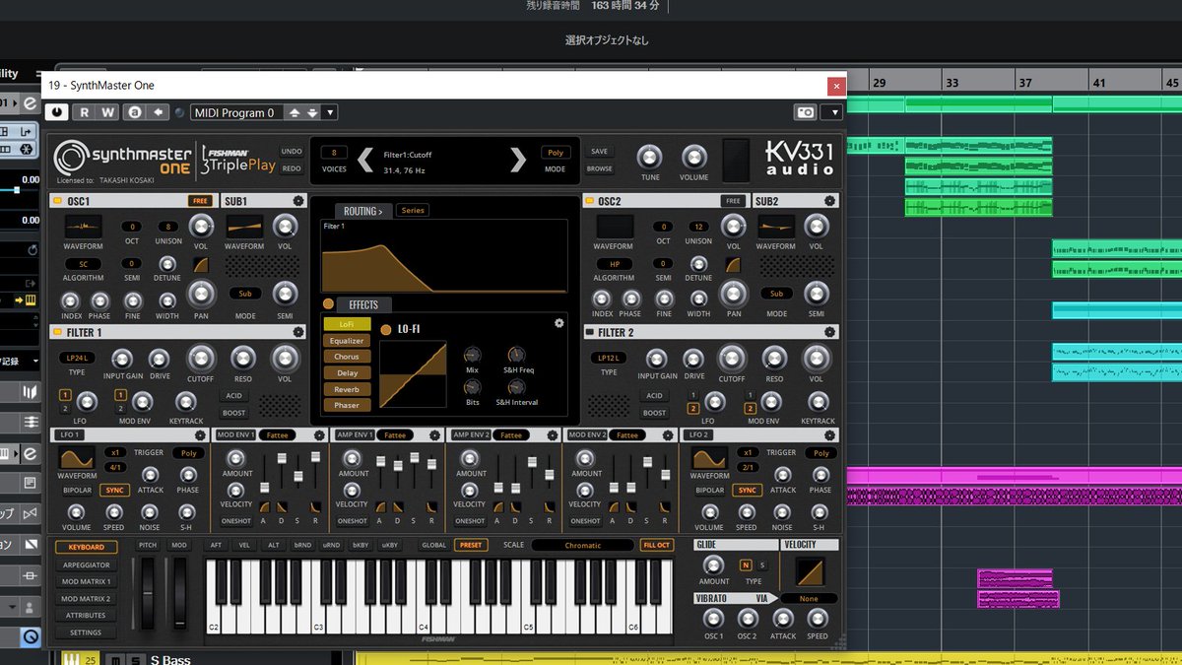Click LFO 2 waveform display
This screenshot has width=1182, height=665.
tap(709, 458)
